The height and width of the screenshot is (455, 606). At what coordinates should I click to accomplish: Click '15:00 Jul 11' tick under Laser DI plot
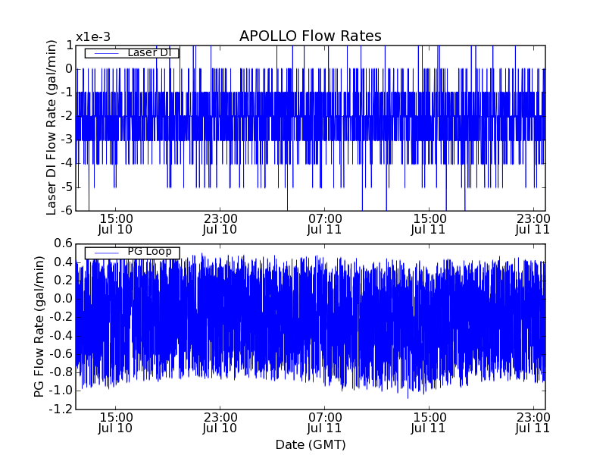pos(429,224)
